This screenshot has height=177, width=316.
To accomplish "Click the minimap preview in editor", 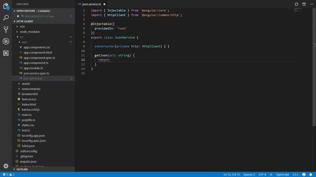I will tap(298, 10).
